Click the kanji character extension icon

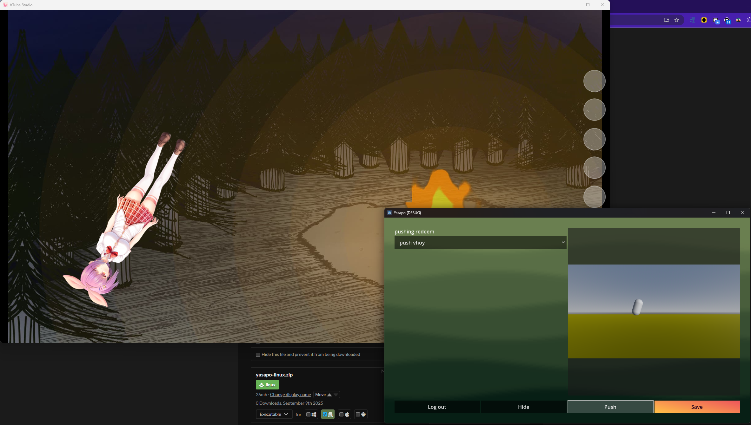[693, 20]
